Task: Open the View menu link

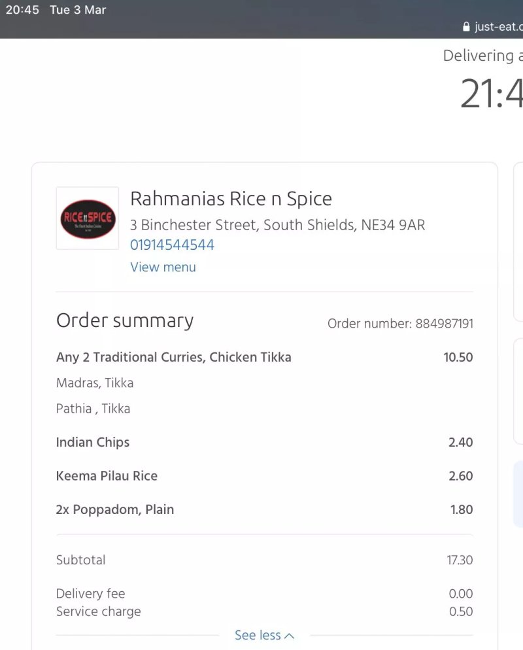Action: 163,267
